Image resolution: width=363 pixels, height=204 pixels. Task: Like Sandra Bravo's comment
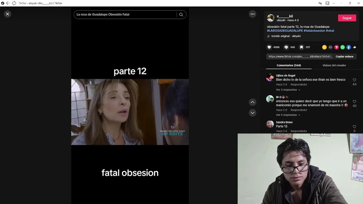point(354,127)
